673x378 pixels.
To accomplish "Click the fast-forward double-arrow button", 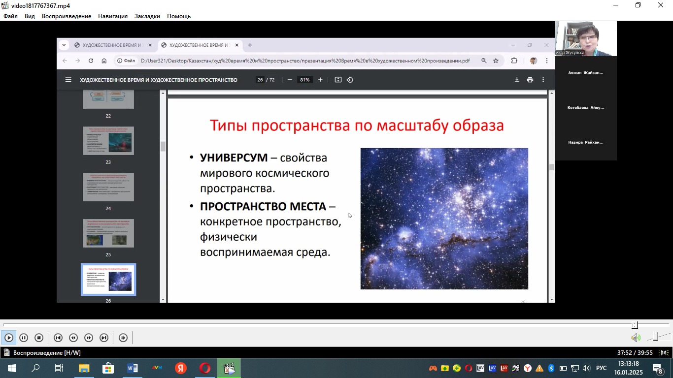I will point(89,338).
